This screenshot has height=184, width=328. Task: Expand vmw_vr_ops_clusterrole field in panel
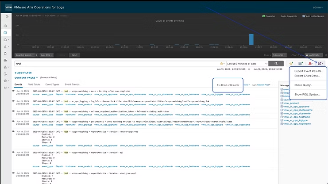click(x=282, y=113)
